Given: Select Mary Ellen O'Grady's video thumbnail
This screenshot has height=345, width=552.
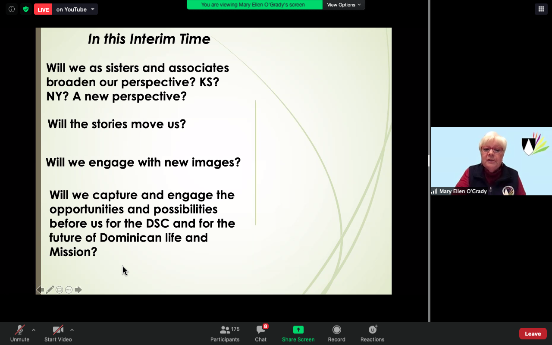Looking at the screenshot, I should click(x=491, y=161).
